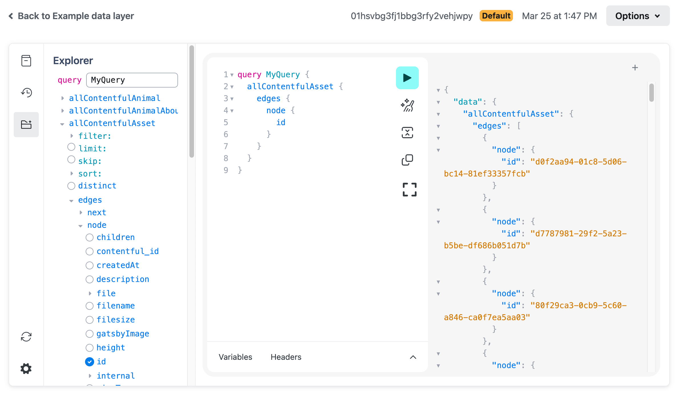Image resolution: width=677 pixels, height=394 pixels.
Task: Collapse the "data" object in the response
Action: 438,102
